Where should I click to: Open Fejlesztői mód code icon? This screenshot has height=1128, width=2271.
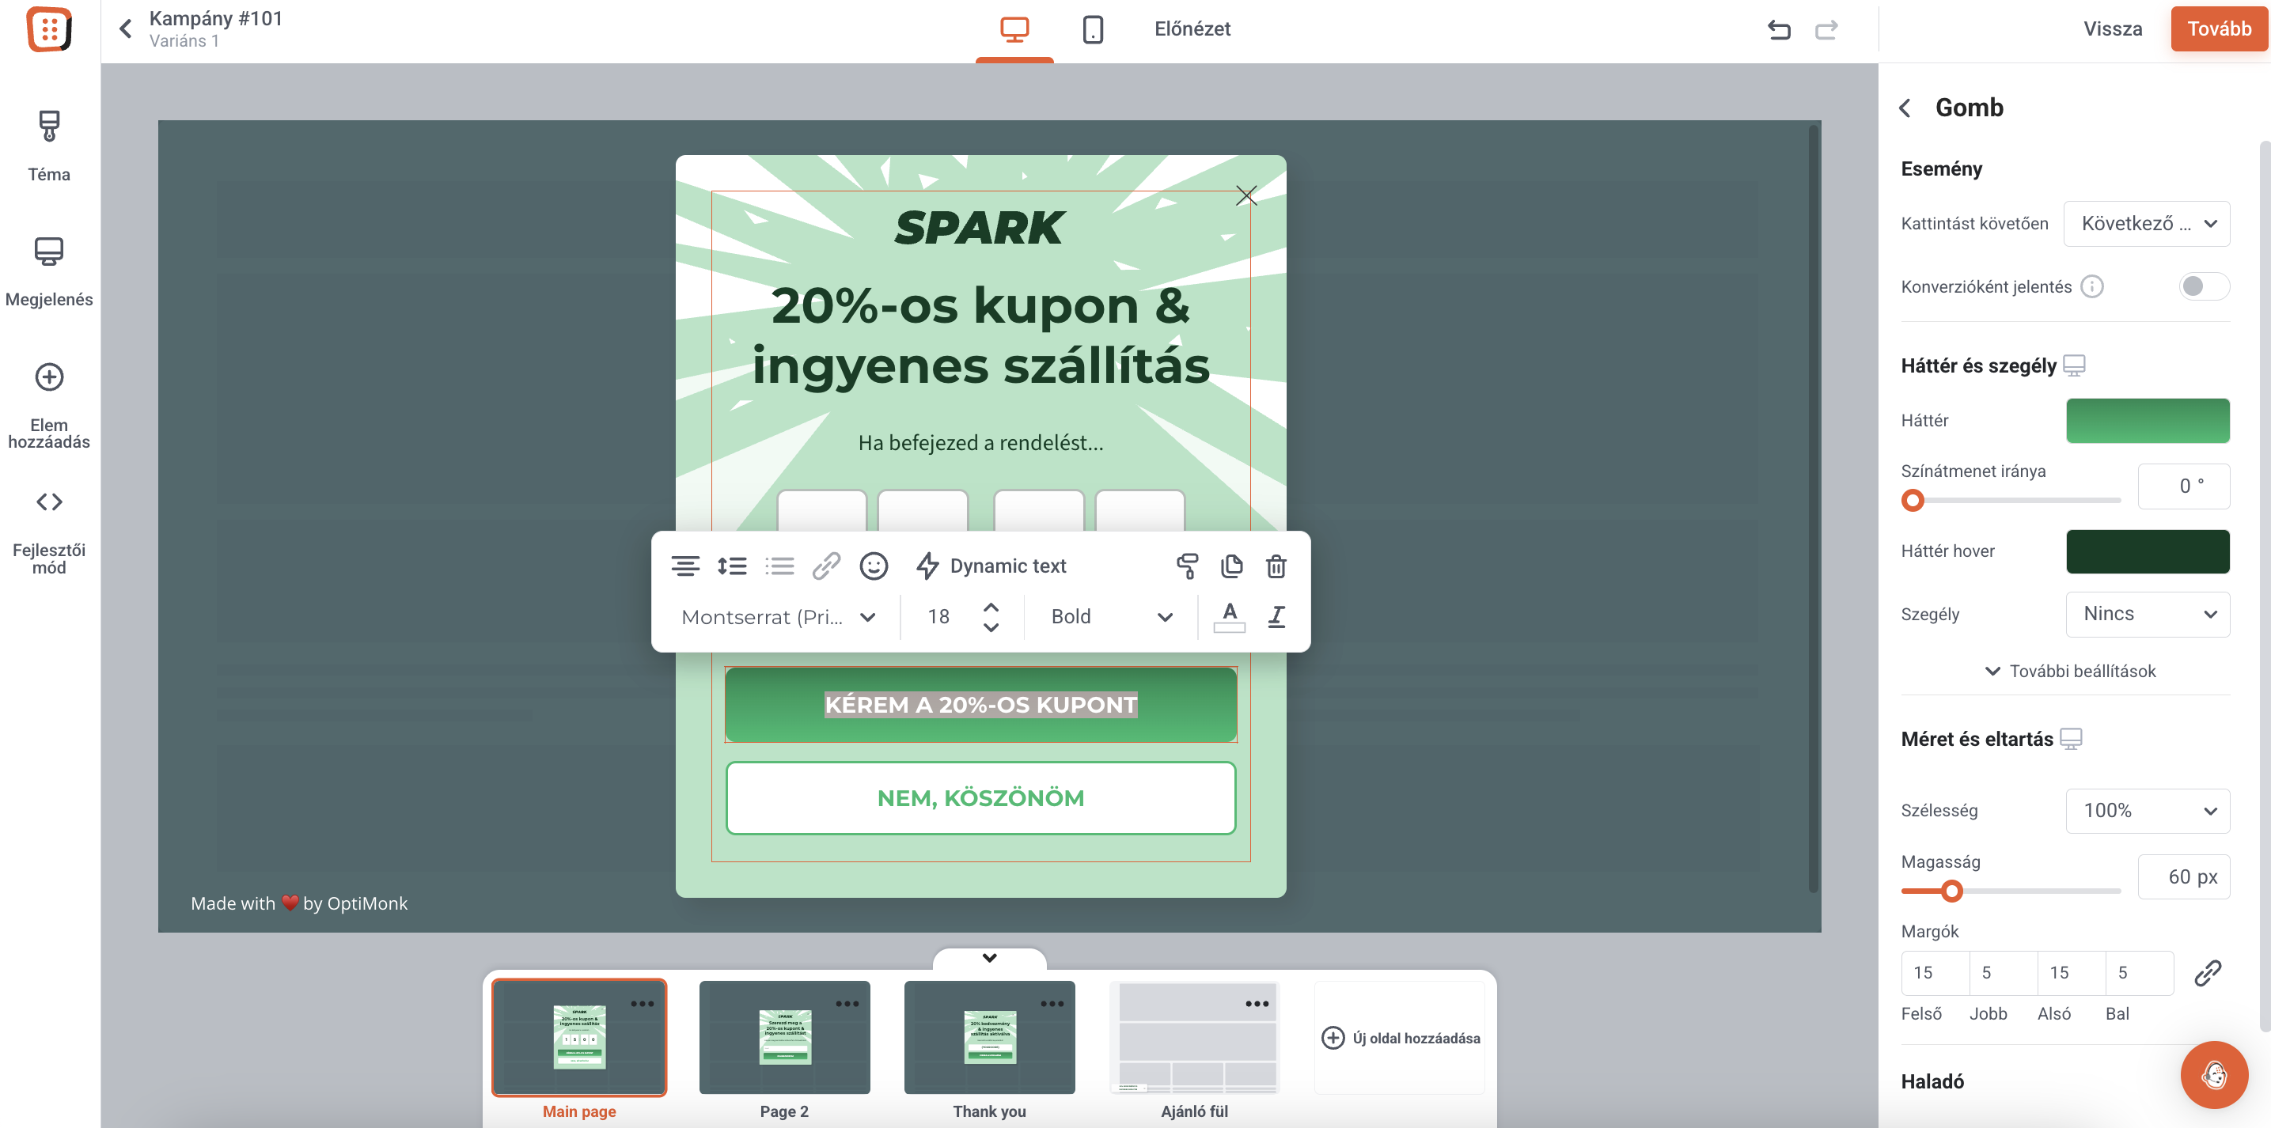[49, 502]
